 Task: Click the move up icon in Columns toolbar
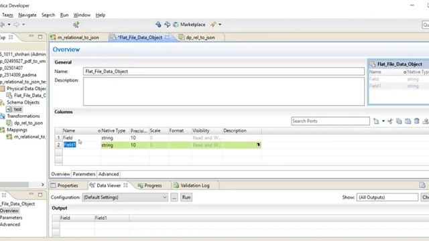pyautogui.click(x=426, y=121)
